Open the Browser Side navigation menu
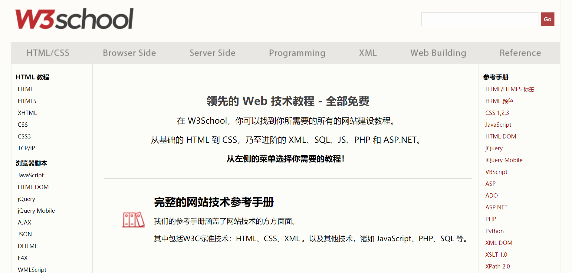 click(x=129, y=53)
